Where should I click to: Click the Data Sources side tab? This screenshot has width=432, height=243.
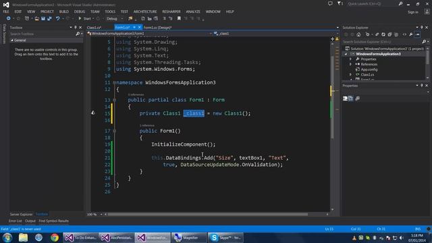click(4, 34)
